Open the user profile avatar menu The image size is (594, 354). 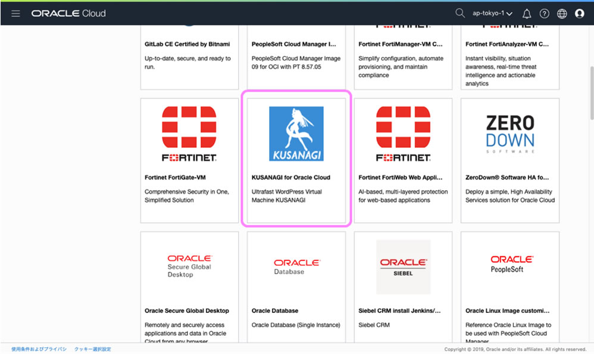[580, 14]
